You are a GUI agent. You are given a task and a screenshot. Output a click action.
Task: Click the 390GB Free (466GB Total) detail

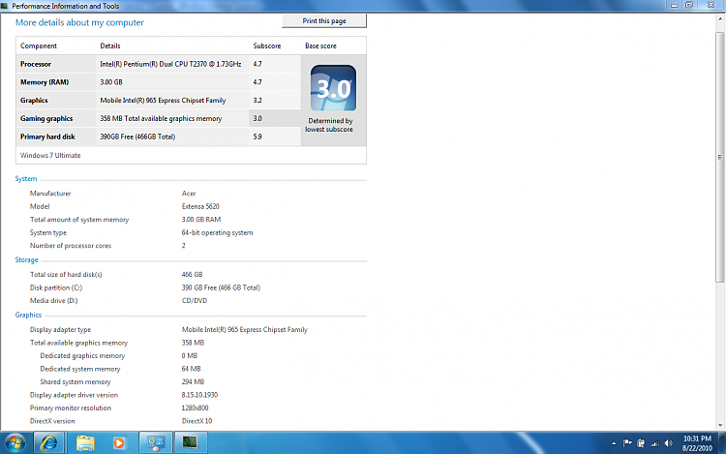point(137,136)
